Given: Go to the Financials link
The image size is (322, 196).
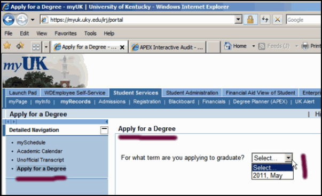Looking at the screenshot, I should (214, 102).
